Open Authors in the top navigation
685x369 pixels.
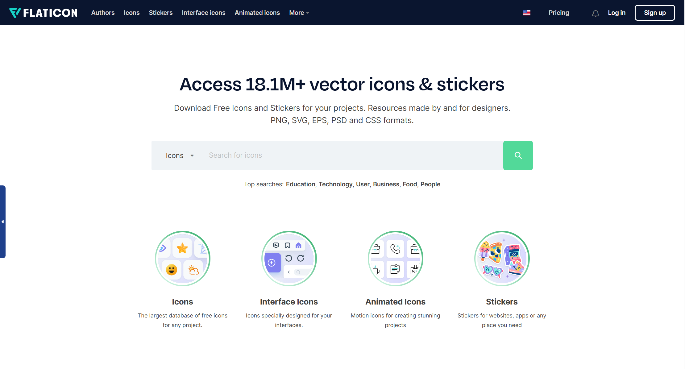(x=103, y=13)
